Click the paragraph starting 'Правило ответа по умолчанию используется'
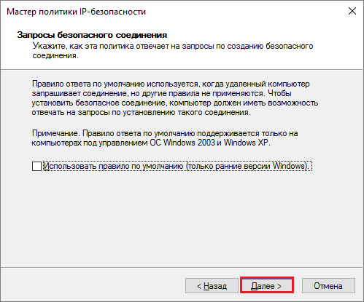The width and height of the screenshot is (364, 302). pyautogui.click(x=175, y=98)
